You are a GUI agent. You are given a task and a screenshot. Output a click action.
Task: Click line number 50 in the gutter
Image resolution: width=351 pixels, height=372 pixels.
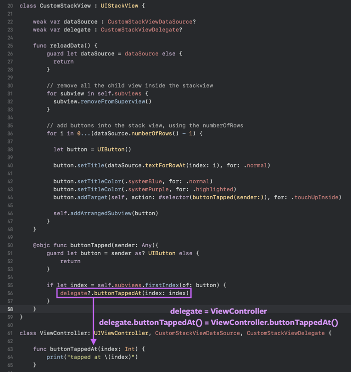[x=10, y=245]
